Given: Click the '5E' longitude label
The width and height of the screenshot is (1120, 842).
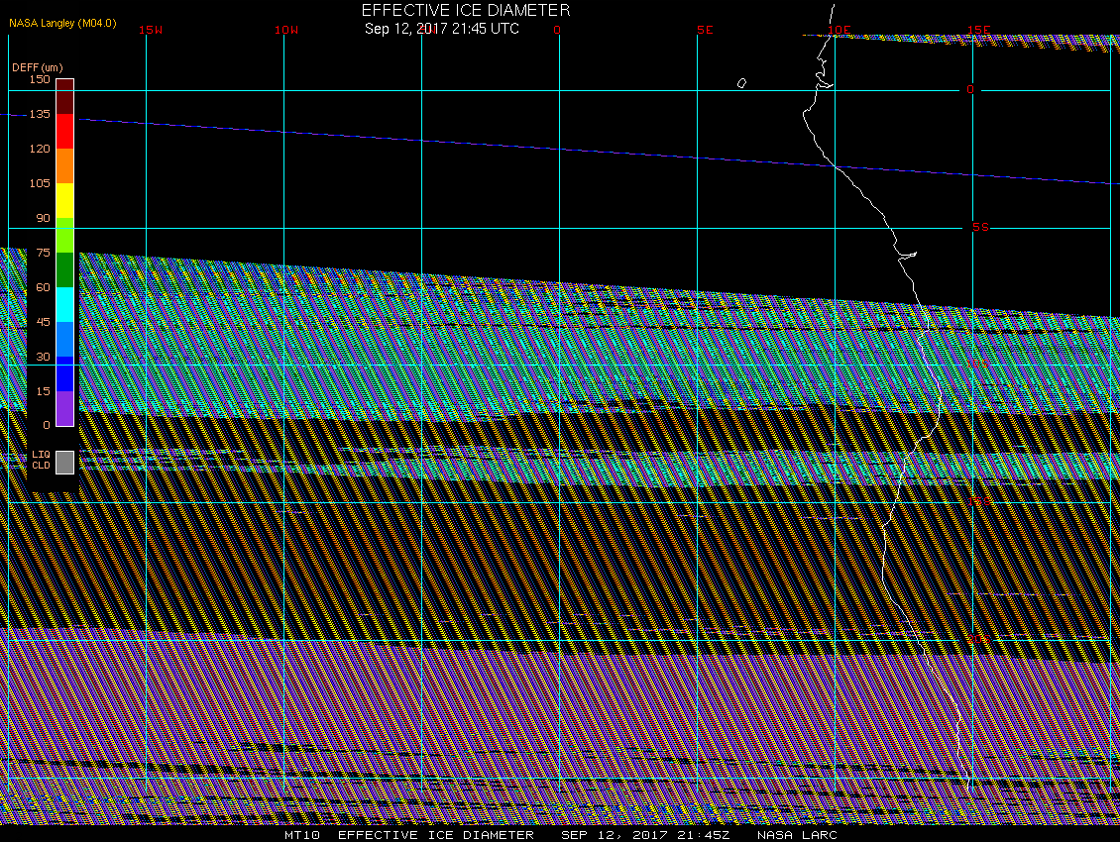Looking at the screenshot, I should (x=705, y=30).
